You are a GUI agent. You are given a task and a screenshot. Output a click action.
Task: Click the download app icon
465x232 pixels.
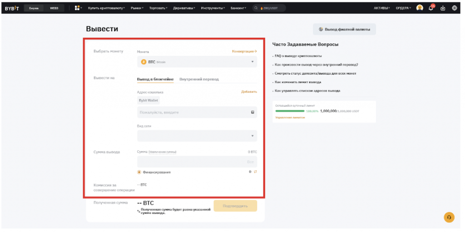tap(443, 8)
